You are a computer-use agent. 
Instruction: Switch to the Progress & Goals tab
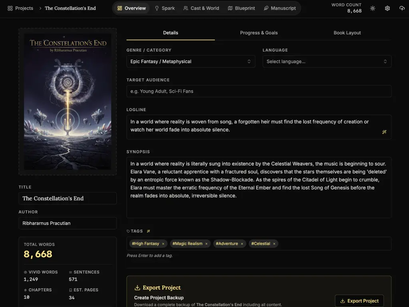click(x=259, y=33)
